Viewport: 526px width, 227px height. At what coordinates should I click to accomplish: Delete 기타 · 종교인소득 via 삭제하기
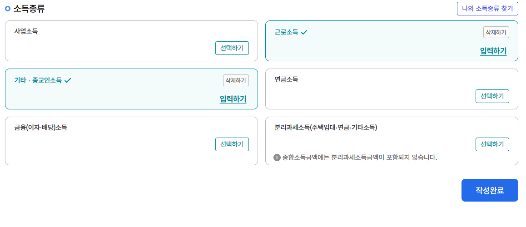[236, 80]
